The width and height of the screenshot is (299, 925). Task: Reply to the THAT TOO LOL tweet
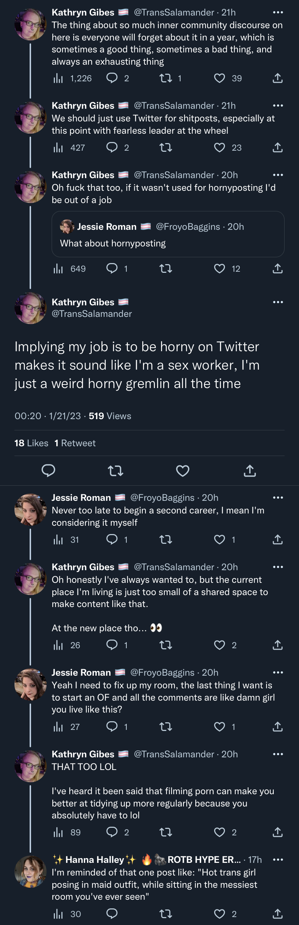(x=112, y=832)
